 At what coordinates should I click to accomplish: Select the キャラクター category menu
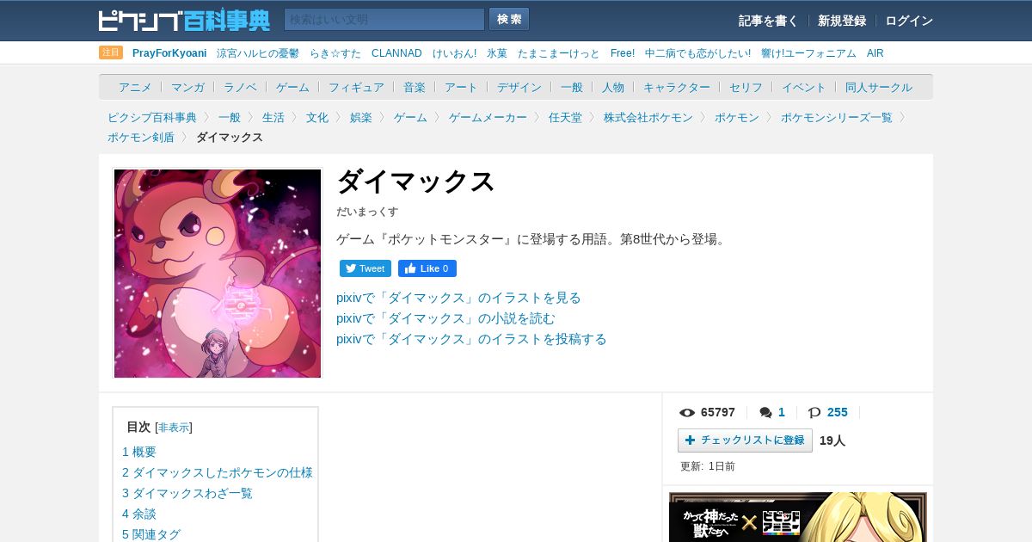point(677,87)
